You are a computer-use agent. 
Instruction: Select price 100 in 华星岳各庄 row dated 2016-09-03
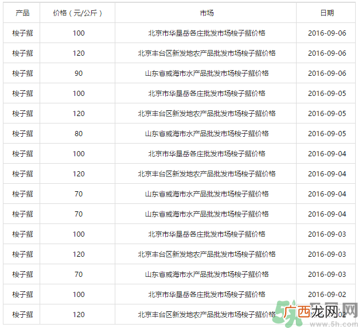pos(79,234)
